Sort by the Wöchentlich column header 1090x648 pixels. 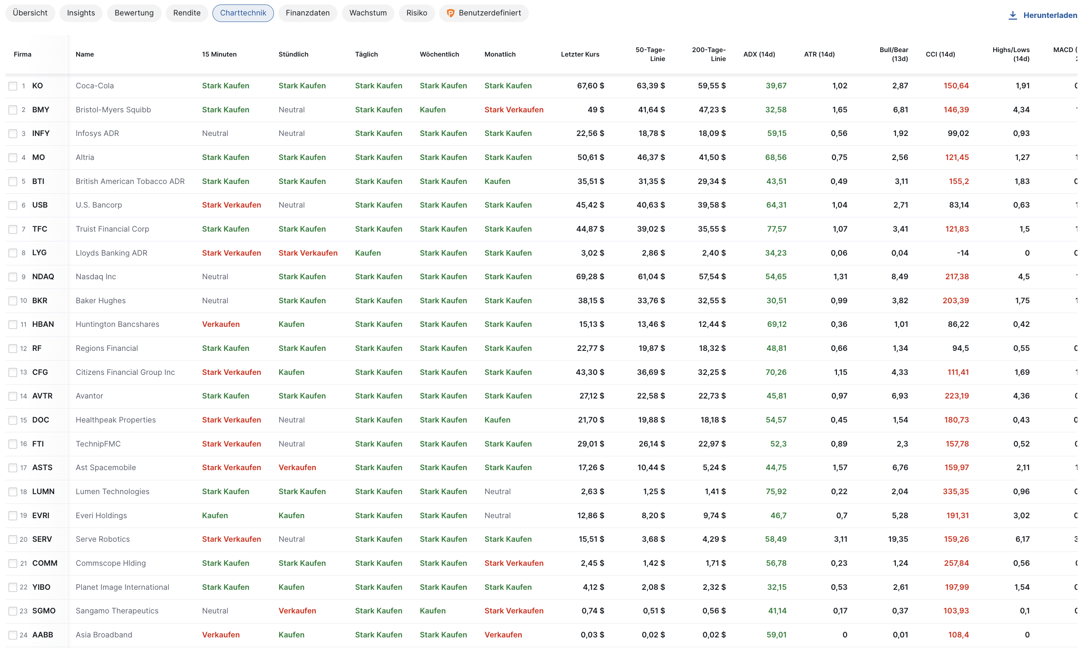click(x=439, y=54)
